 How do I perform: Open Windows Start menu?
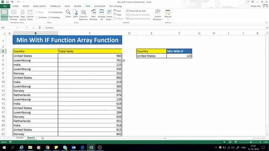point(4,147)
